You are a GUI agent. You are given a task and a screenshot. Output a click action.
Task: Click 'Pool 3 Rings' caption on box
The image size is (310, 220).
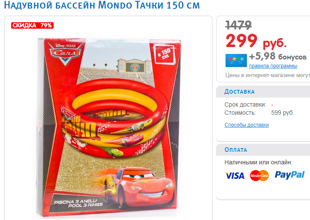point(85,205)
